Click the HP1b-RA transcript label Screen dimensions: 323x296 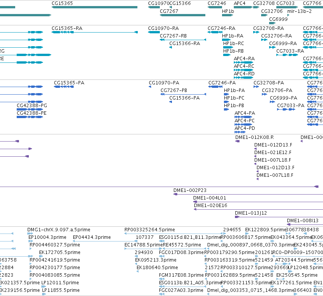point(233,36)
